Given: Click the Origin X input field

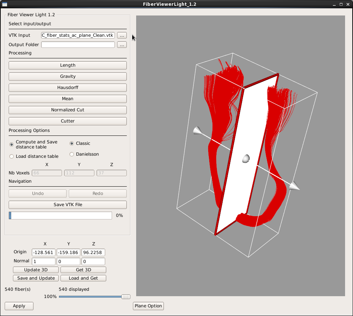Looking at the screenshot, I should pyautogui.click(x=44, y=253).
